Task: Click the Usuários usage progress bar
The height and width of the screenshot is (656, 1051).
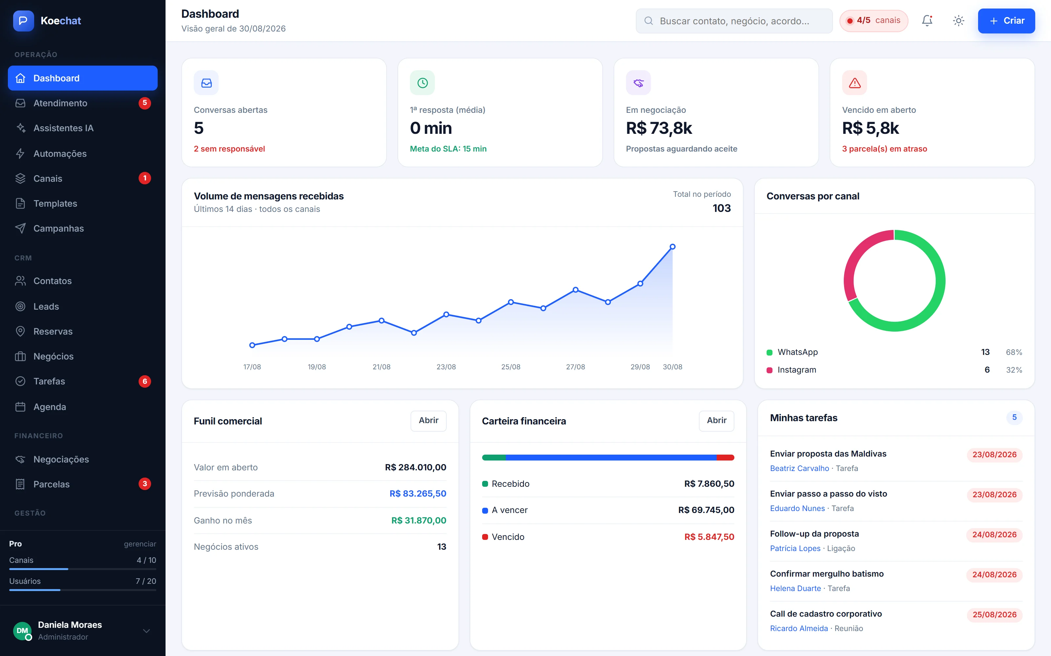Action: [x=82, y=590]
